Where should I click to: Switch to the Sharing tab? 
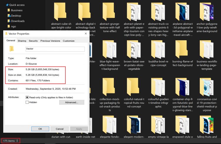click(22, 41)
